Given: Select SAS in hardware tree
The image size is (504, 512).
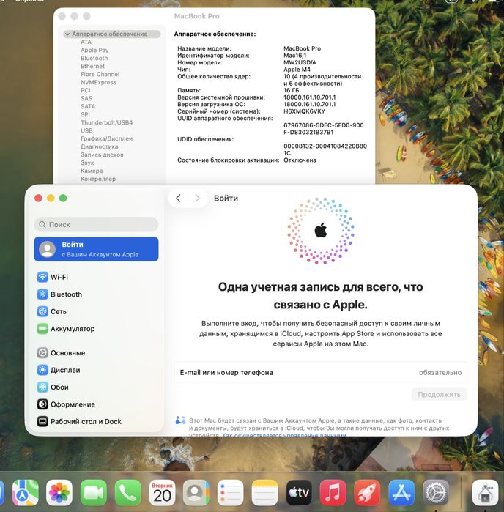Looking at the screenshot, I should pyautogui.click(x=86, y=98).
